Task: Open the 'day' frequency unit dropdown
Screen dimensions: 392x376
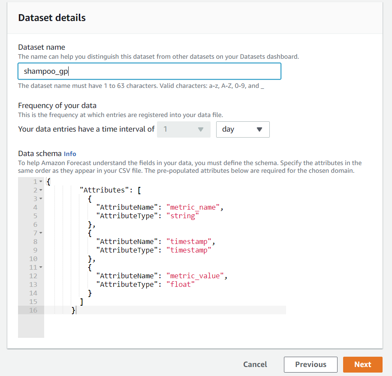Action: [x=243, y=129]
